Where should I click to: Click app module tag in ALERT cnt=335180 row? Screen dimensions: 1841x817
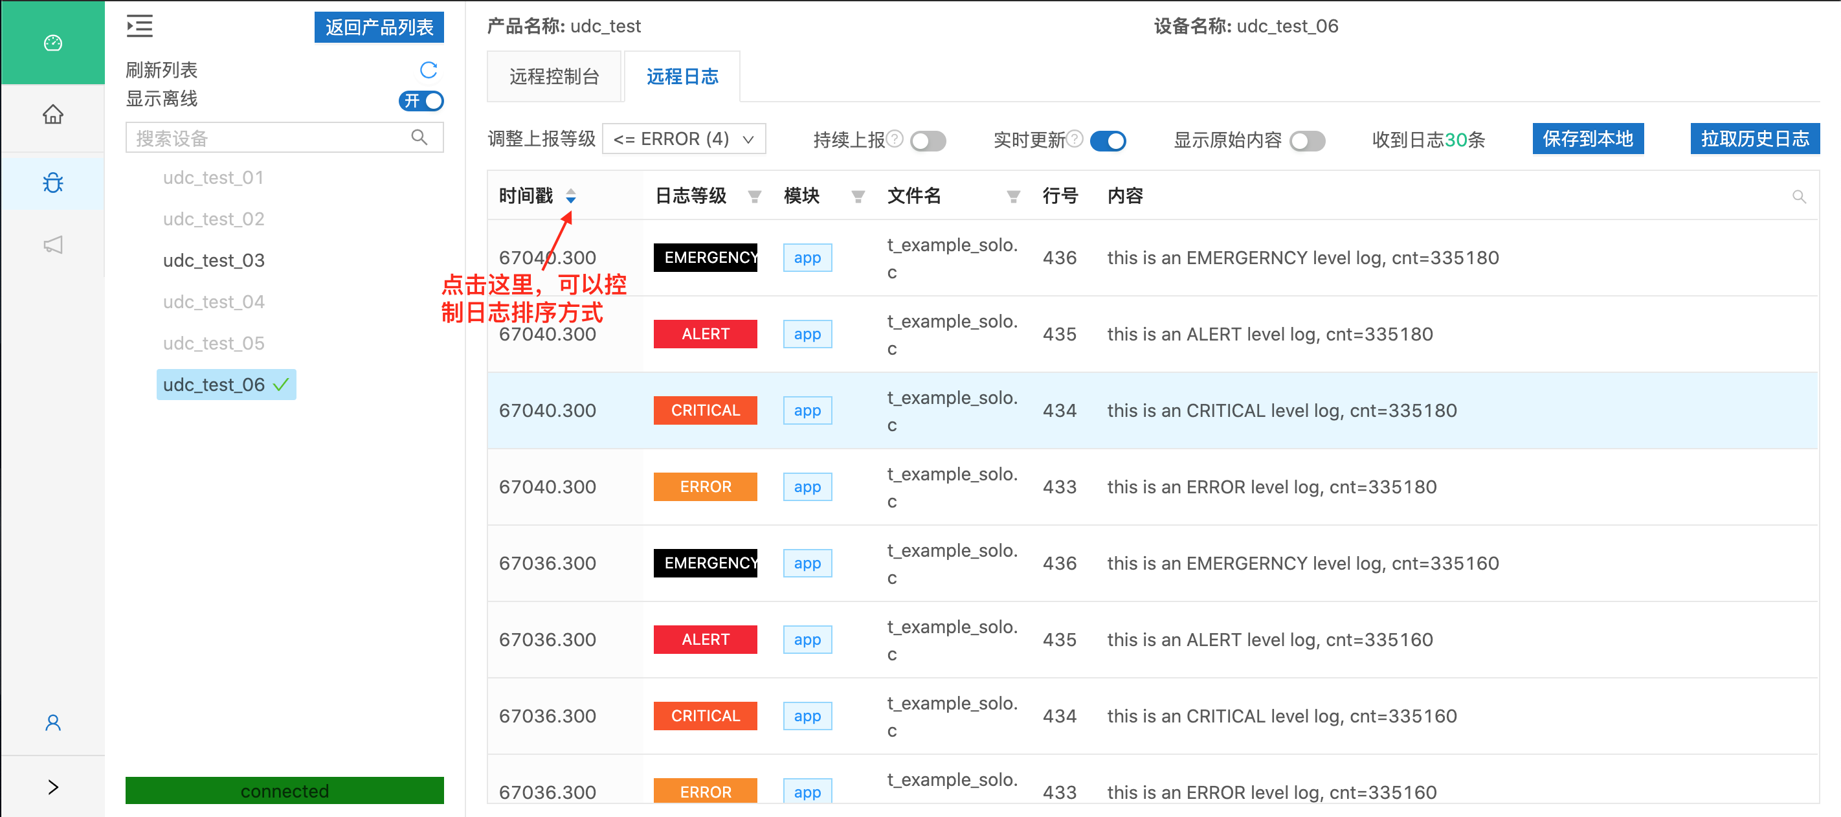pyautogui.click(x=808, y=335)
